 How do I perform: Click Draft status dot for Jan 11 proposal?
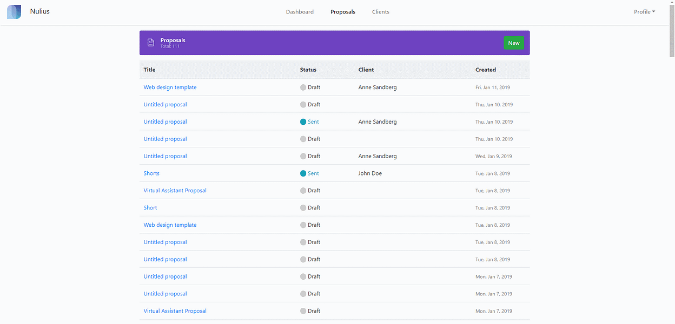point(303,87)
